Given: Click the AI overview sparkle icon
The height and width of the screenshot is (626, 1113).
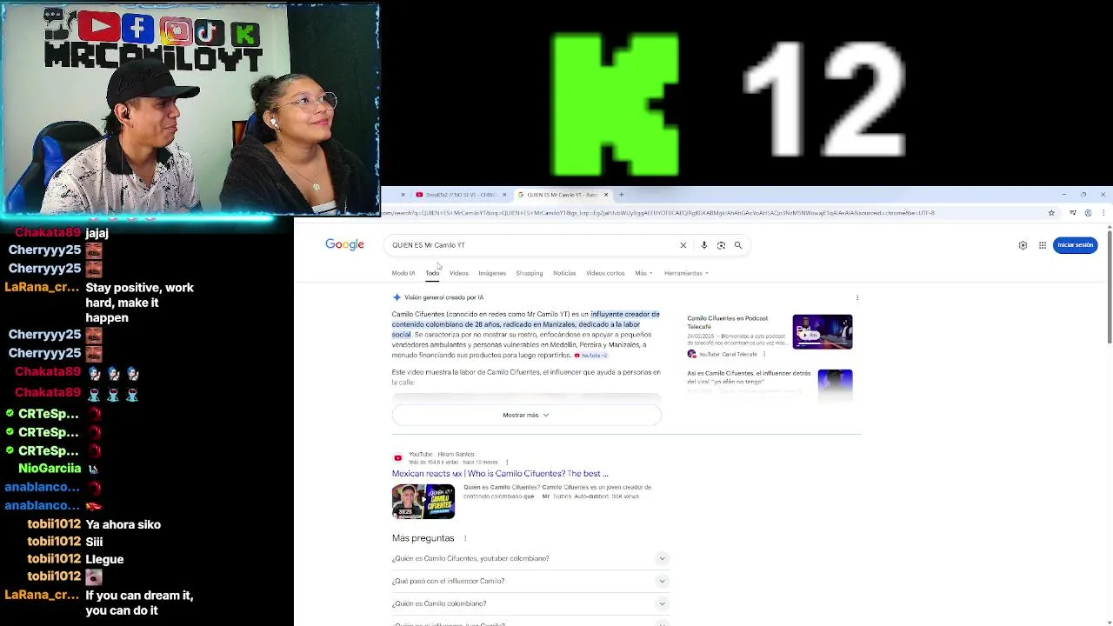Looking at the screenshot, I should tap(397, 297).
